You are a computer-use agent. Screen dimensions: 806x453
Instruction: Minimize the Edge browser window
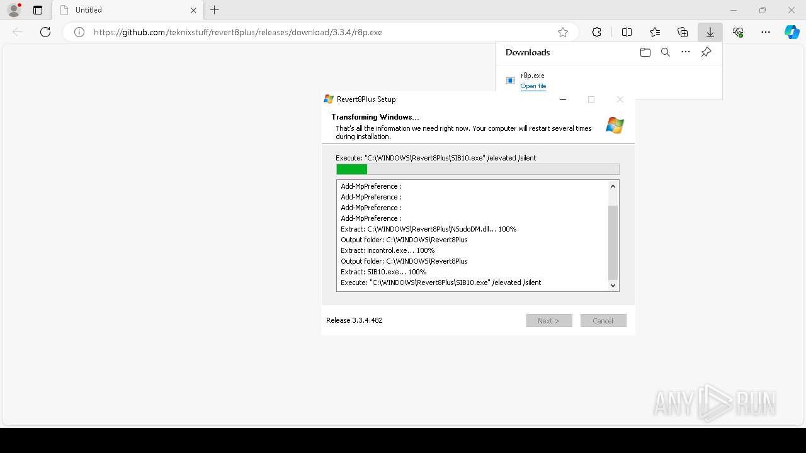point(734,10)
